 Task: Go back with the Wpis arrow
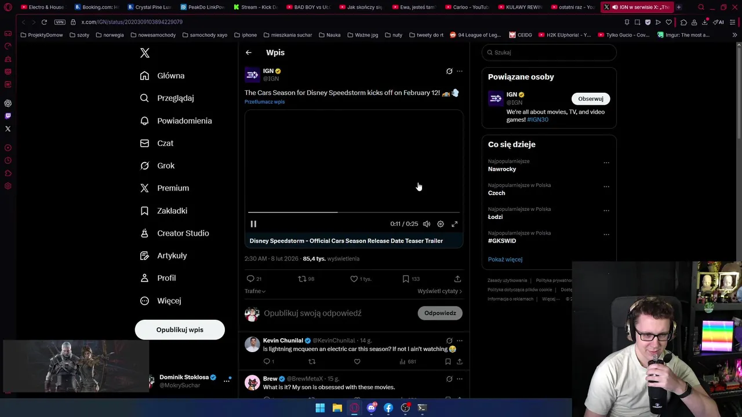(249, 53)
